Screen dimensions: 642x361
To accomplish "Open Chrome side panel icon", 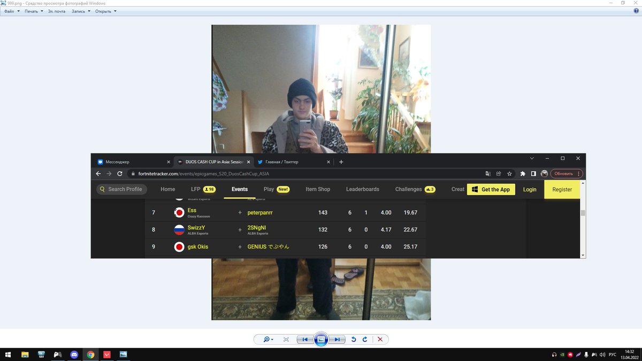I will [x=533, y=174].
